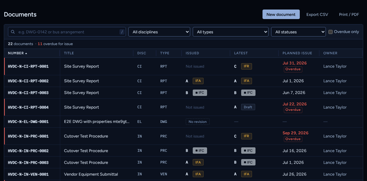Click the slash shortcut badge in search
This screenshot has width=367, height=181.
coord(122,32)
